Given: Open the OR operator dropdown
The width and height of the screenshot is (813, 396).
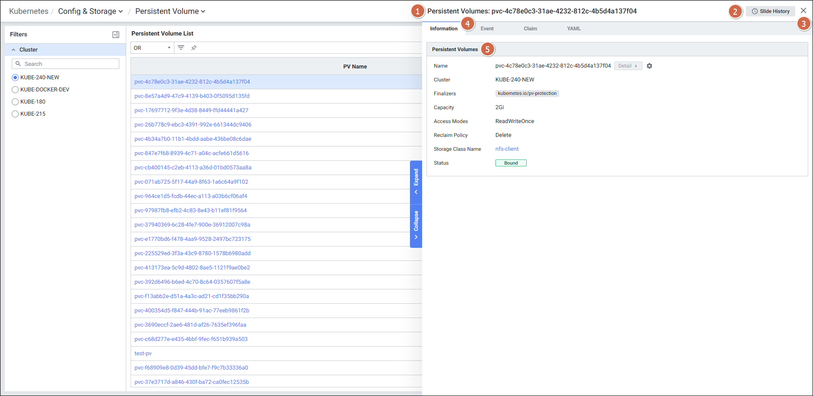Looking at the screenshot, I should (x=152, y=48).
